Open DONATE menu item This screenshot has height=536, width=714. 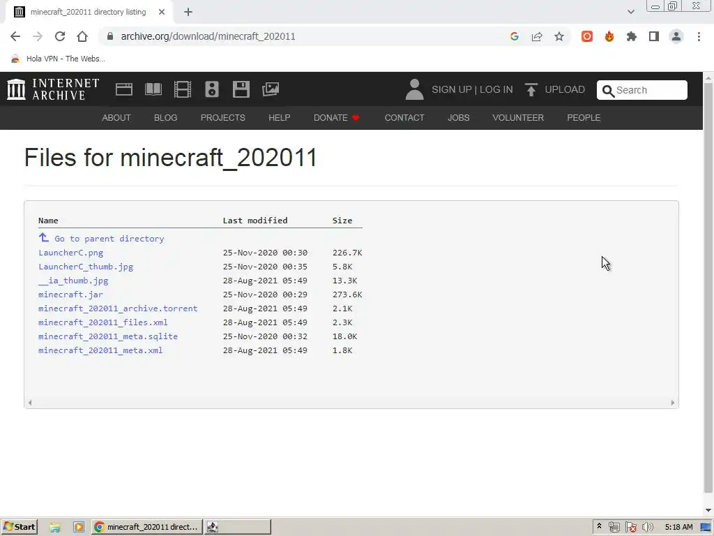click(x=337, y=117)
